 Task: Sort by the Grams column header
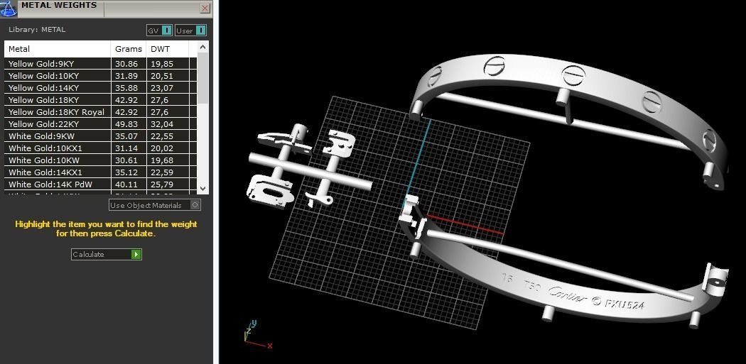point(129,48)
